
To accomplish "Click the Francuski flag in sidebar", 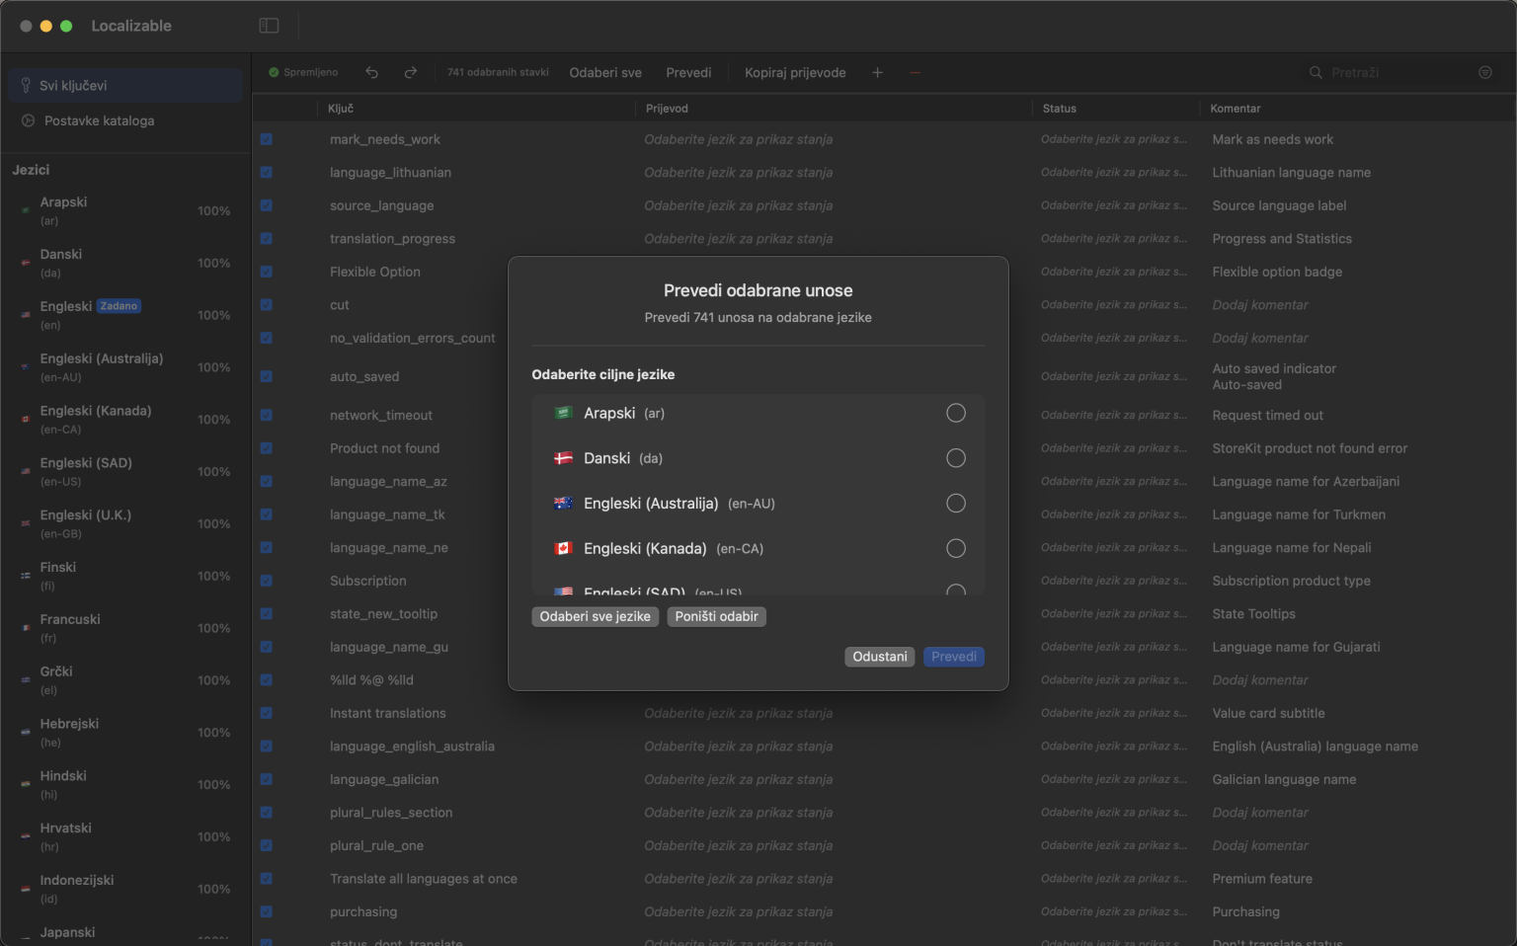I will (26, 628).
